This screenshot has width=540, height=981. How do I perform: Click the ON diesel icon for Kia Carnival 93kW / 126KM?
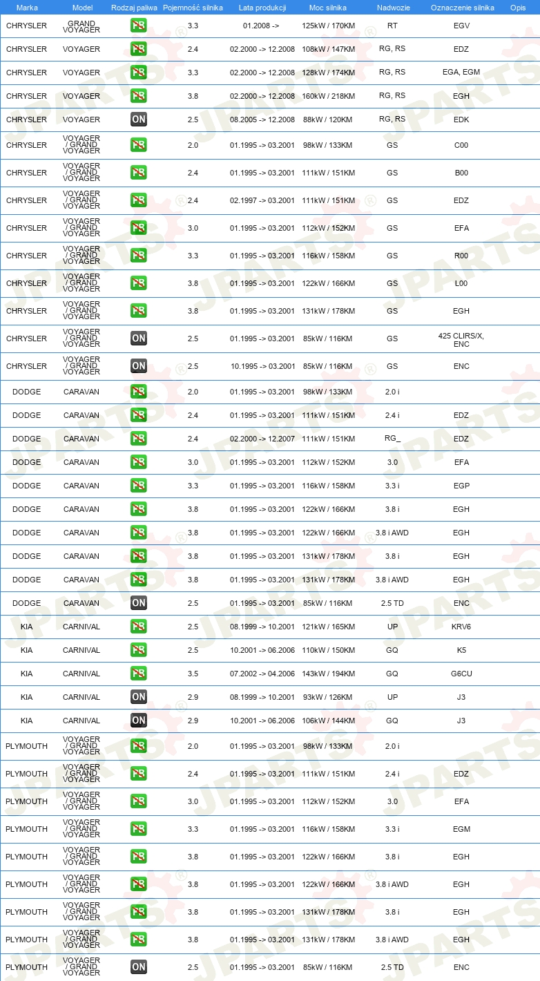139,697
